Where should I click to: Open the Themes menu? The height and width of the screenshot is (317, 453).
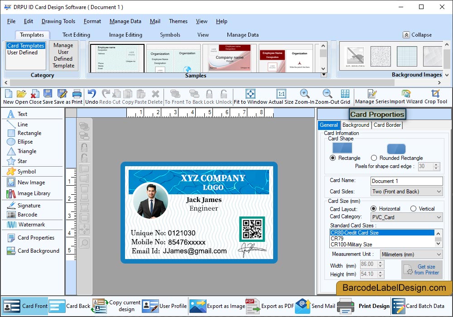point(178,21)
